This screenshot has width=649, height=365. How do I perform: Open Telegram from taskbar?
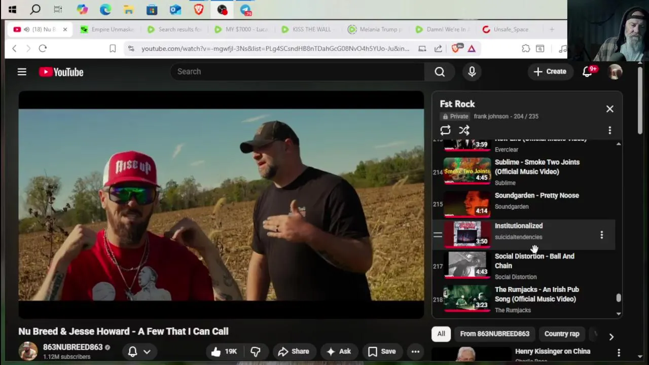click(245, 9)
